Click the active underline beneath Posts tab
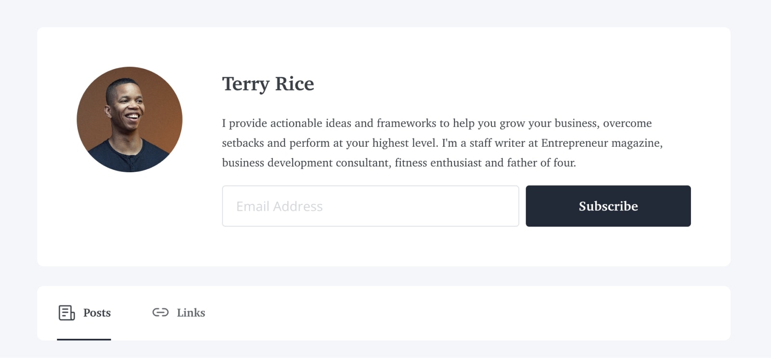Viewport: 771px width, 358px height. (84, 339)
